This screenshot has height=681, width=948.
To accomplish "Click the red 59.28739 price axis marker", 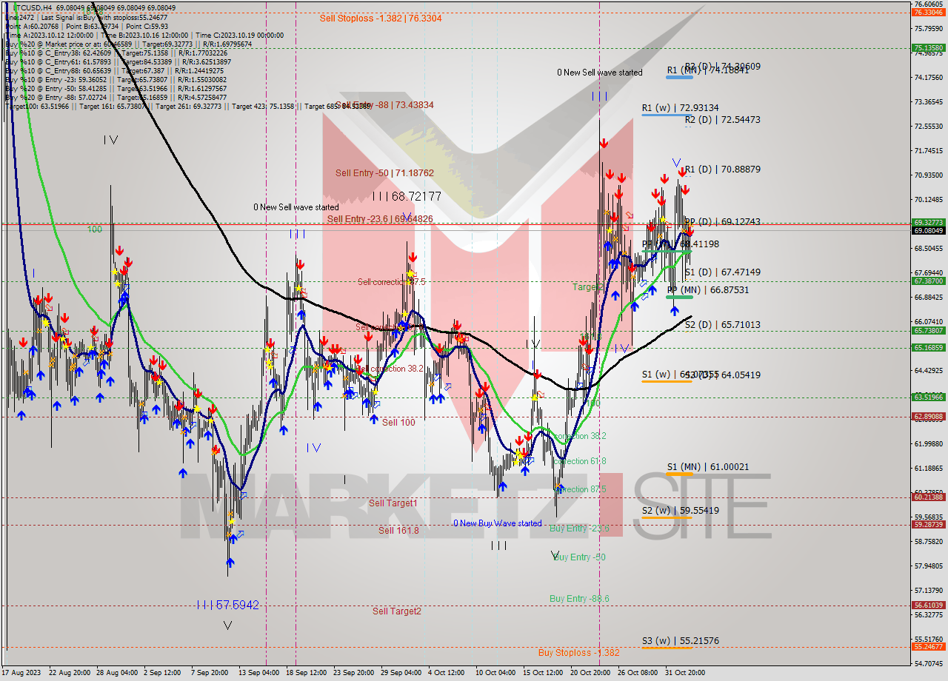I will click(929, 524).
